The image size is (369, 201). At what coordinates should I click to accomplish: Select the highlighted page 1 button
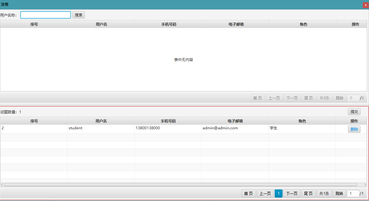278,193
